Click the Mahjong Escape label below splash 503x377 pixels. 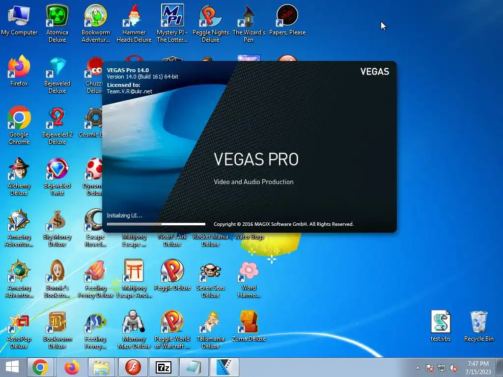(x=134, y=240)
